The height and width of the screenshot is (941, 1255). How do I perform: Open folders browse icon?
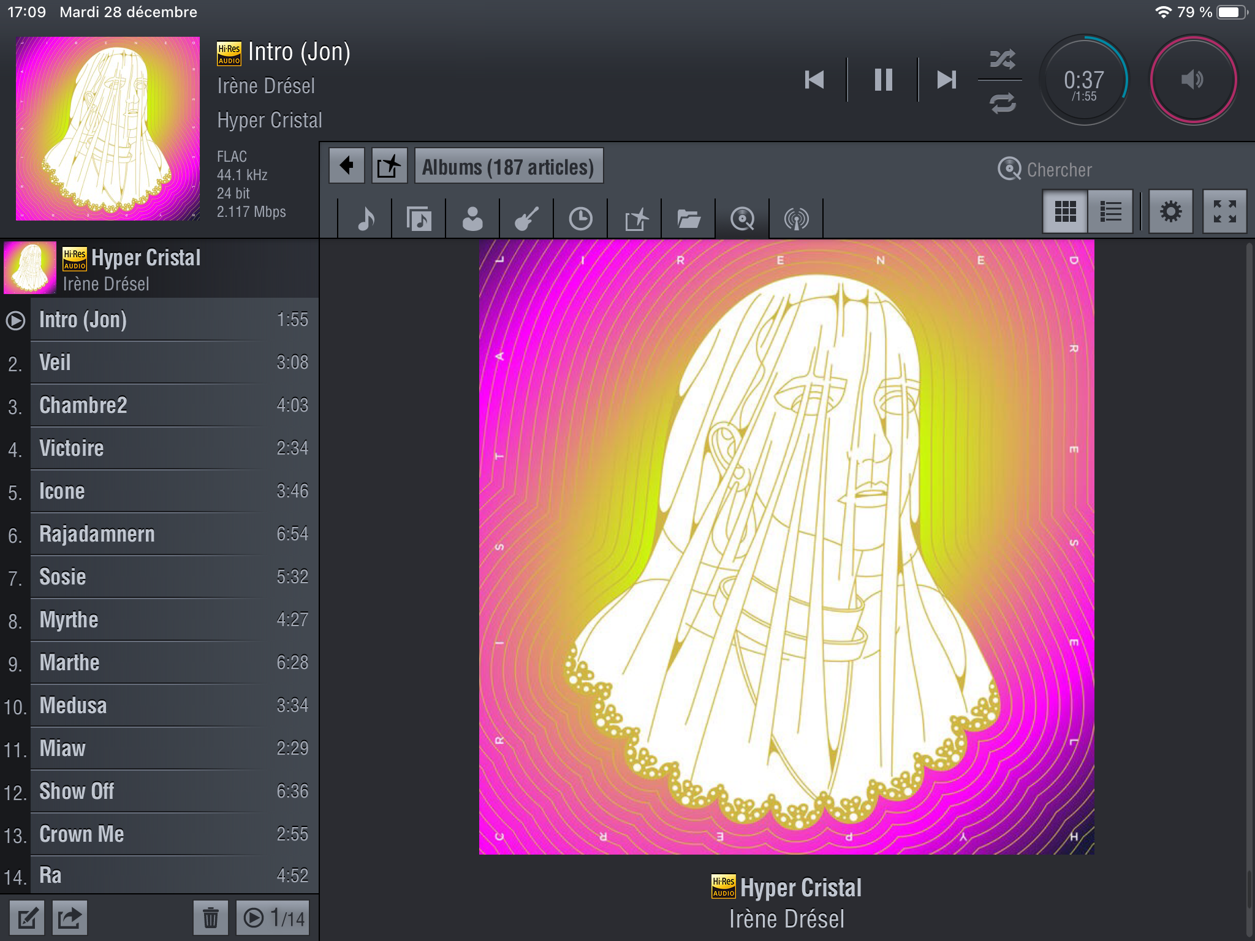coord(689,219)
